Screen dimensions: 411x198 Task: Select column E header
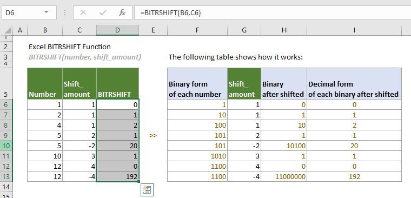[153, 30]
